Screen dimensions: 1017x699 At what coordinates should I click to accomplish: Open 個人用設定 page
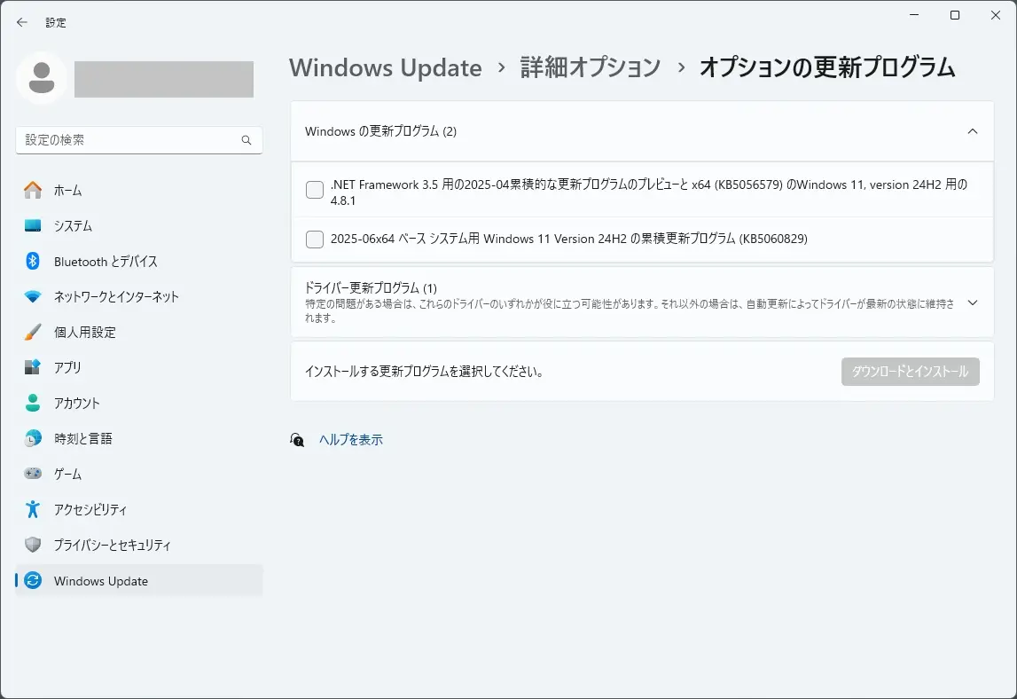[139, 333]
